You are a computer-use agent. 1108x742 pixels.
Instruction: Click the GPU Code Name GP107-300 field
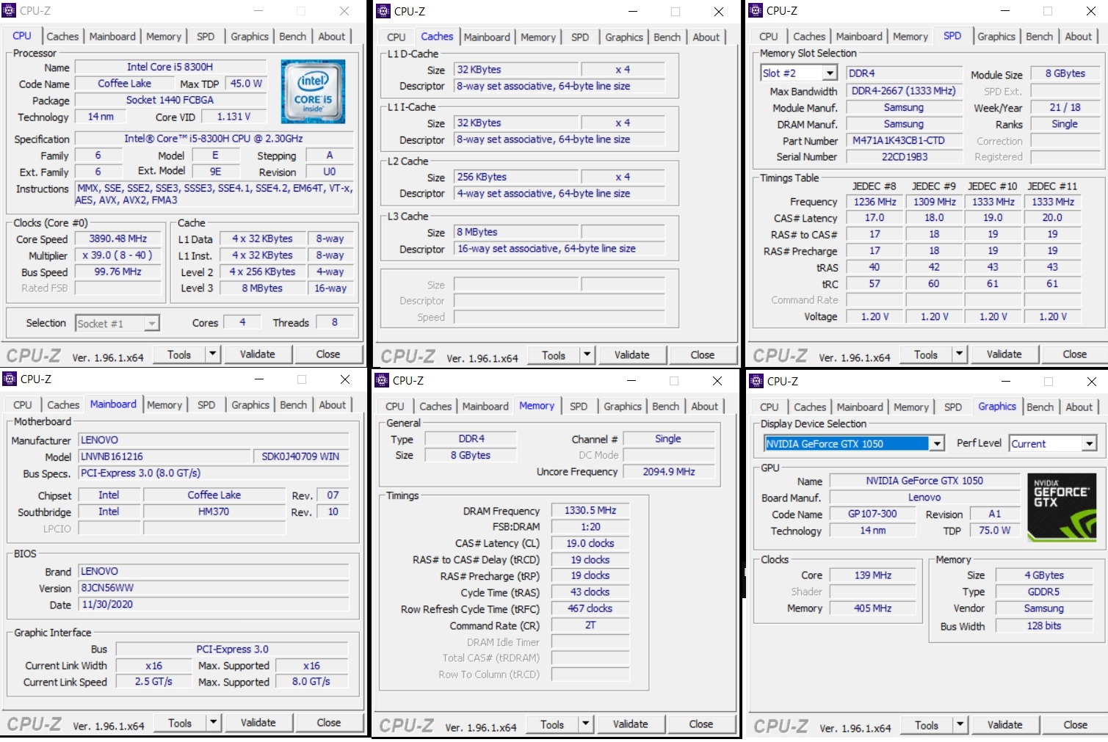click(872, 514)
